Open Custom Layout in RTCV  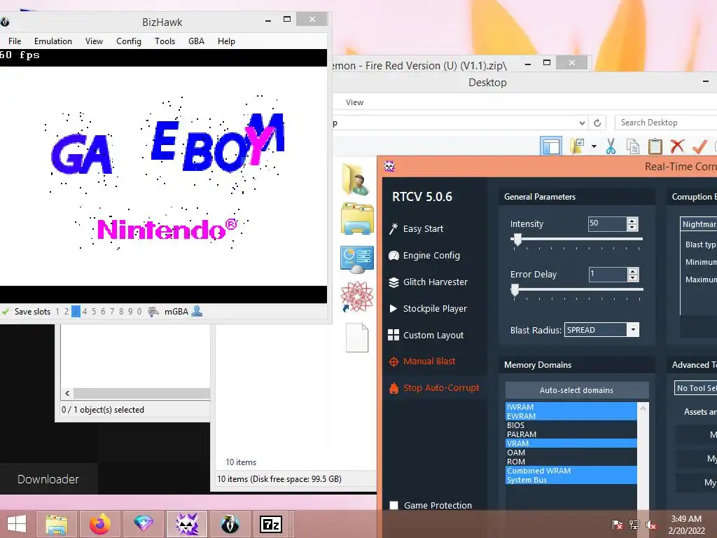(426, 335)
